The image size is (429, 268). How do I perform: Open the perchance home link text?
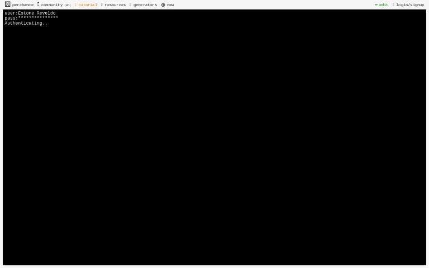(x=23, y=5)
